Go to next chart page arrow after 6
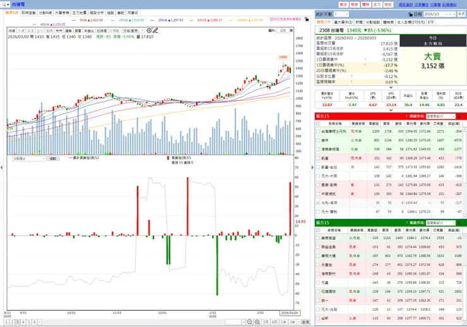The height and width of the screenshot is (327, 467). pos(40,322)
